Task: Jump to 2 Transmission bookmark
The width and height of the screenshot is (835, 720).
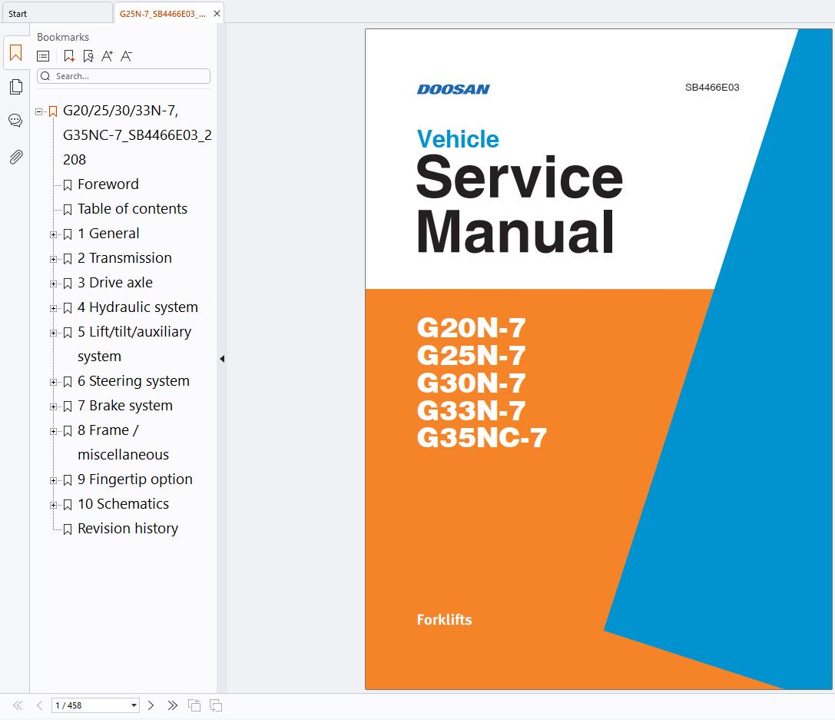Action: tap(124, 257)
